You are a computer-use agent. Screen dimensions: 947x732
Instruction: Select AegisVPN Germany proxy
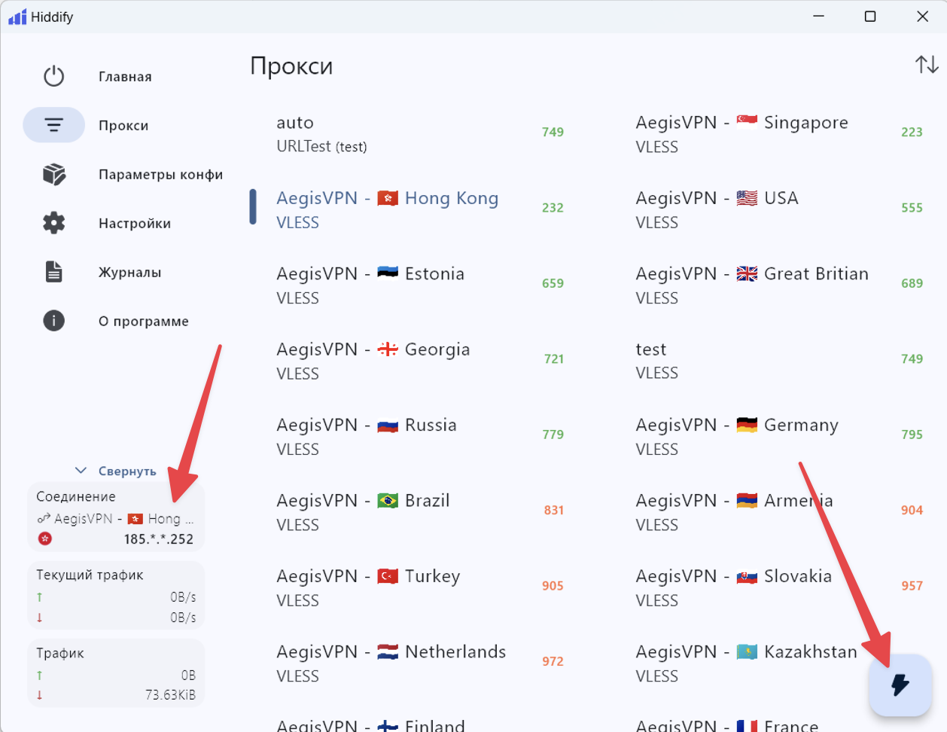[779, 435]
